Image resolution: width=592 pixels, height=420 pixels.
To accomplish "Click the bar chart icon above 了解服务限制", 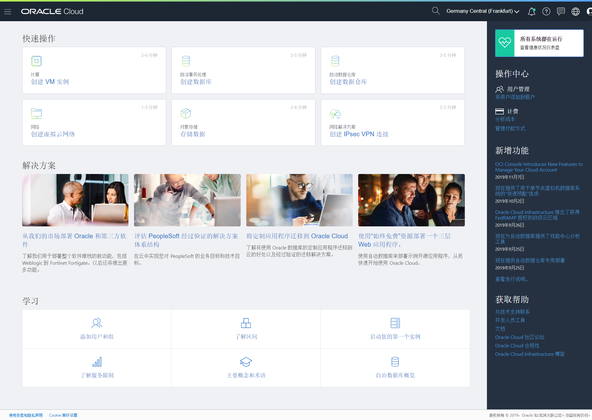I will 97,362.
